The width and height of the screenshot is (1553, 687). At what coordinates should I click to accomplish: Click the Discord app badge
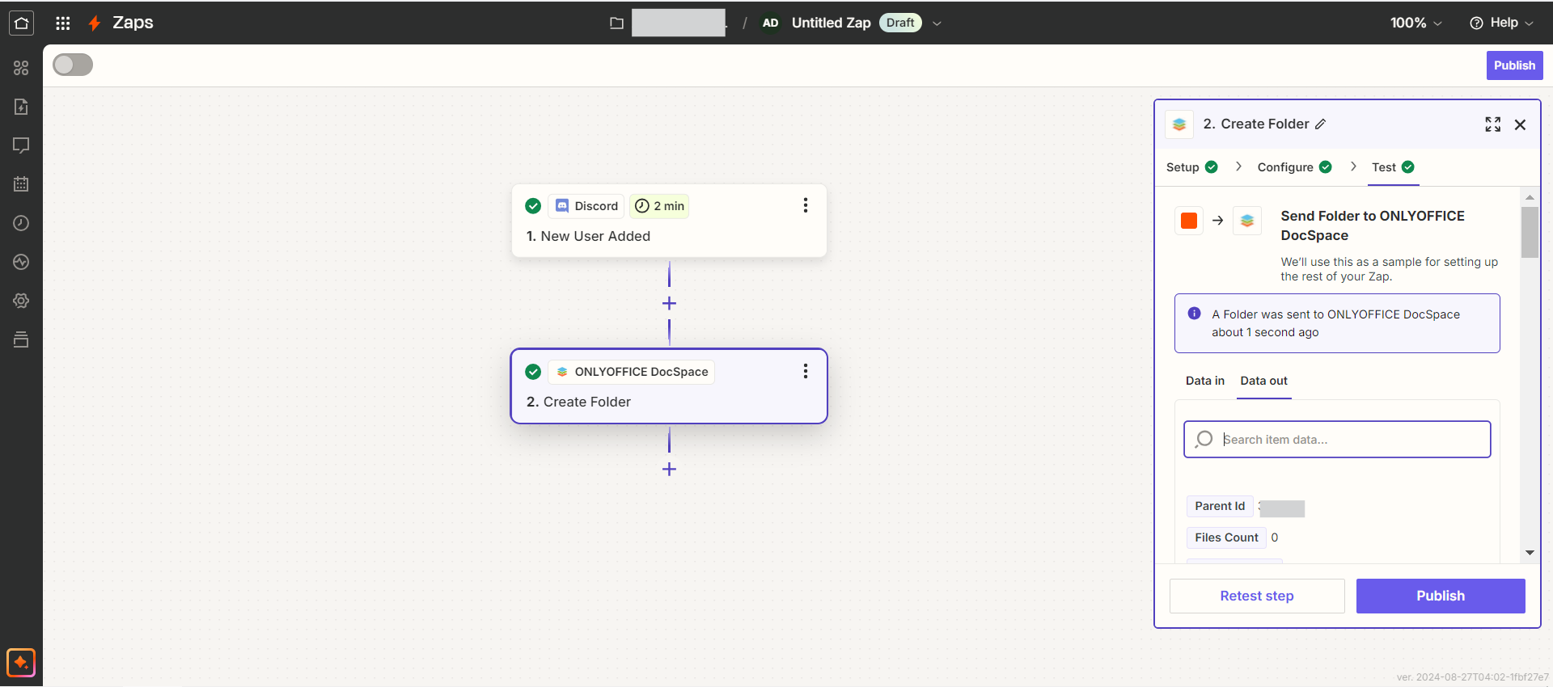click(x=586, y=206)
